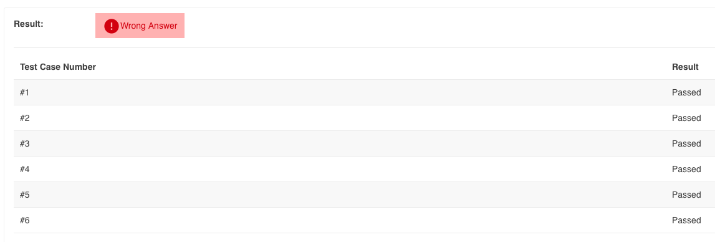
Task: Click the Wrong Answer red text
Action: pos(148,26)
